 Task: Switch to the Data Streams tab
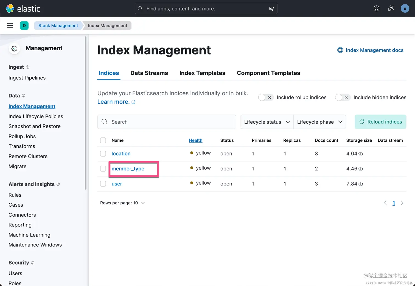149,73
